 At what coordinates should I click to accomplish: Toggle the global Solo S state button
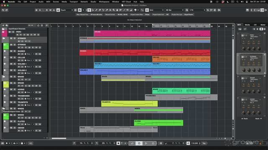40,10
